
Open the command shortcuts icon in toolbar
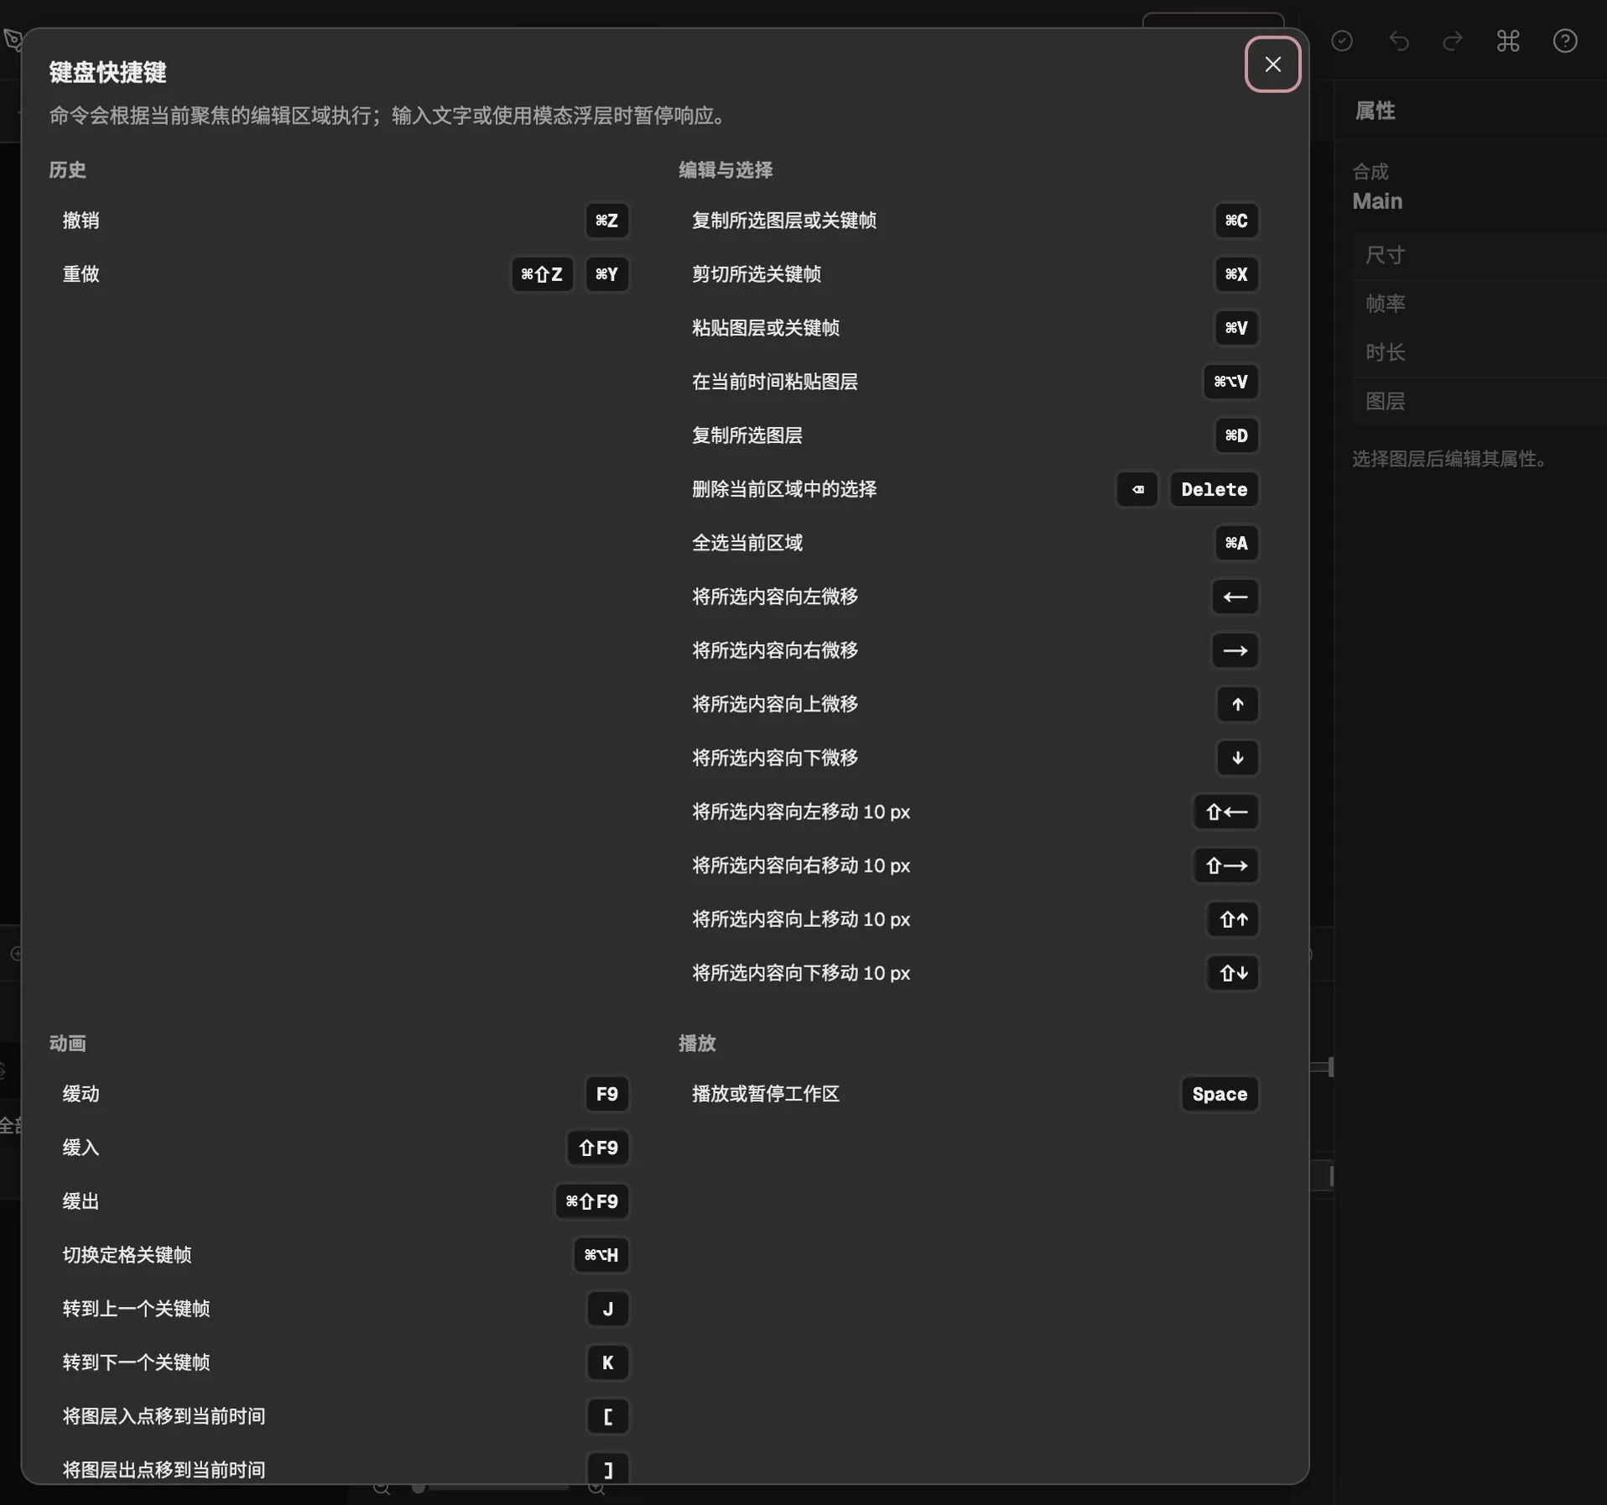pos(1508,41)
